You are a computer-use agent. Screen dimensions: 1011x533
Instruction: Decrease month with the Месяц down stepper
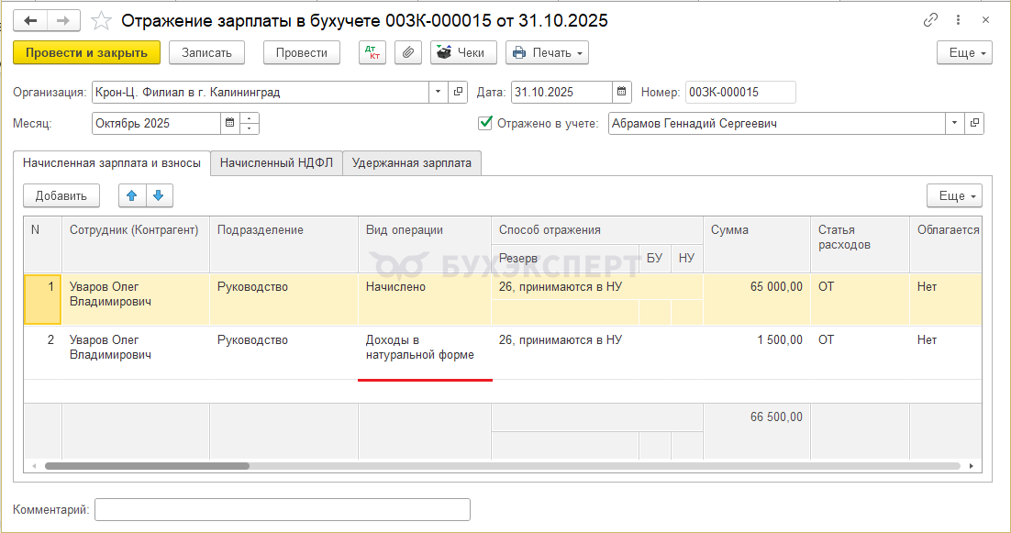250,128
